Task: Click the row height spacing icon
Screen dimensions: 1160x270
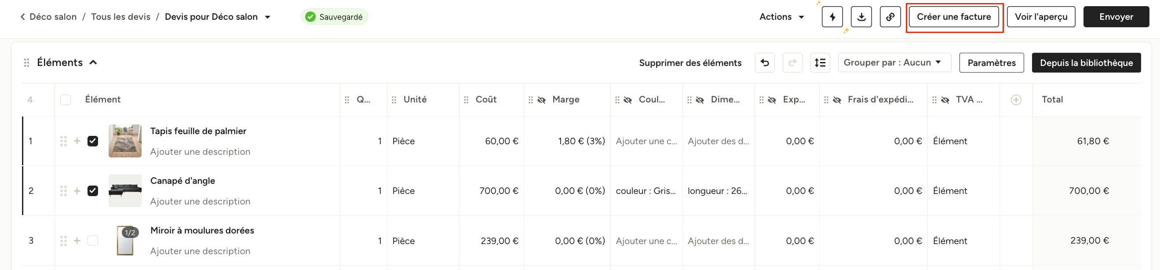Action: pyautogui.click(x=820, y=62)
